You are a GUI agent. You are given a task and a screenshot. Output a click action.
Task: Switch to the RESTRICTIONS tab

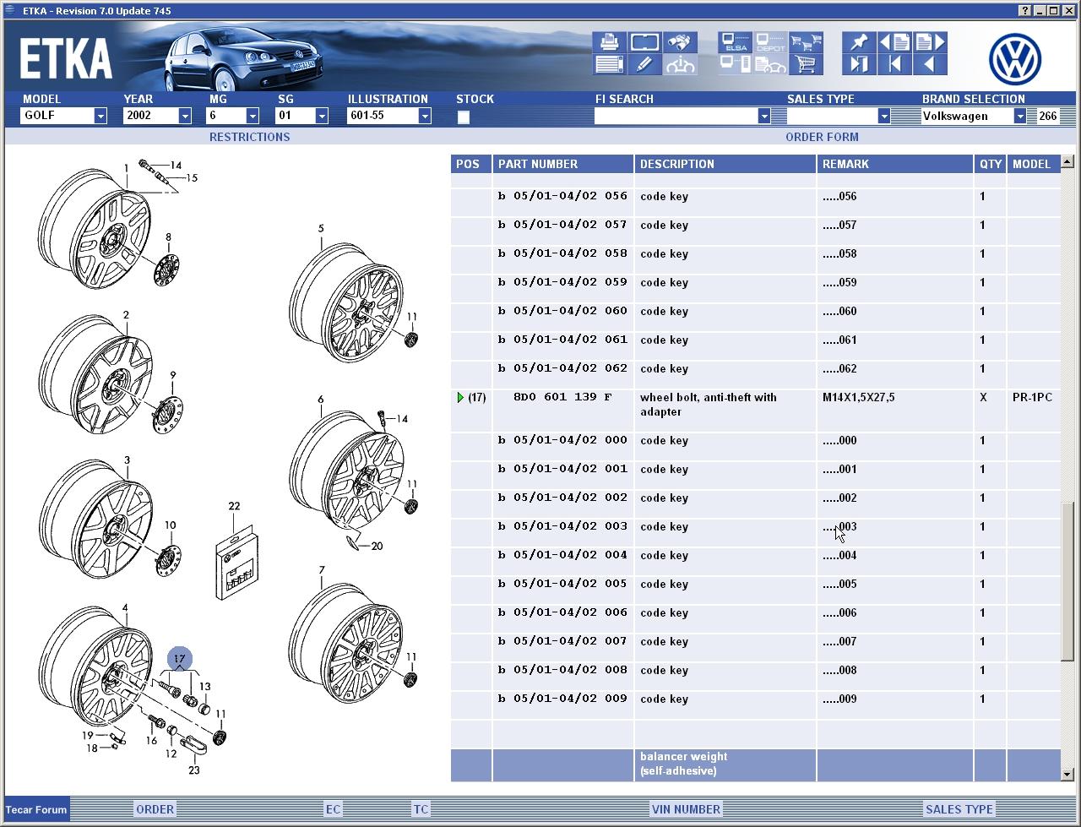pos(249,137)
